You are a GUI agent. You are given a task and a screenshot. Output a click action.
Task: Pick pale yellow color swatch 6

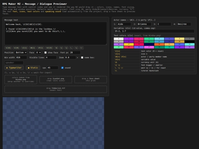[x=179, y=39]
